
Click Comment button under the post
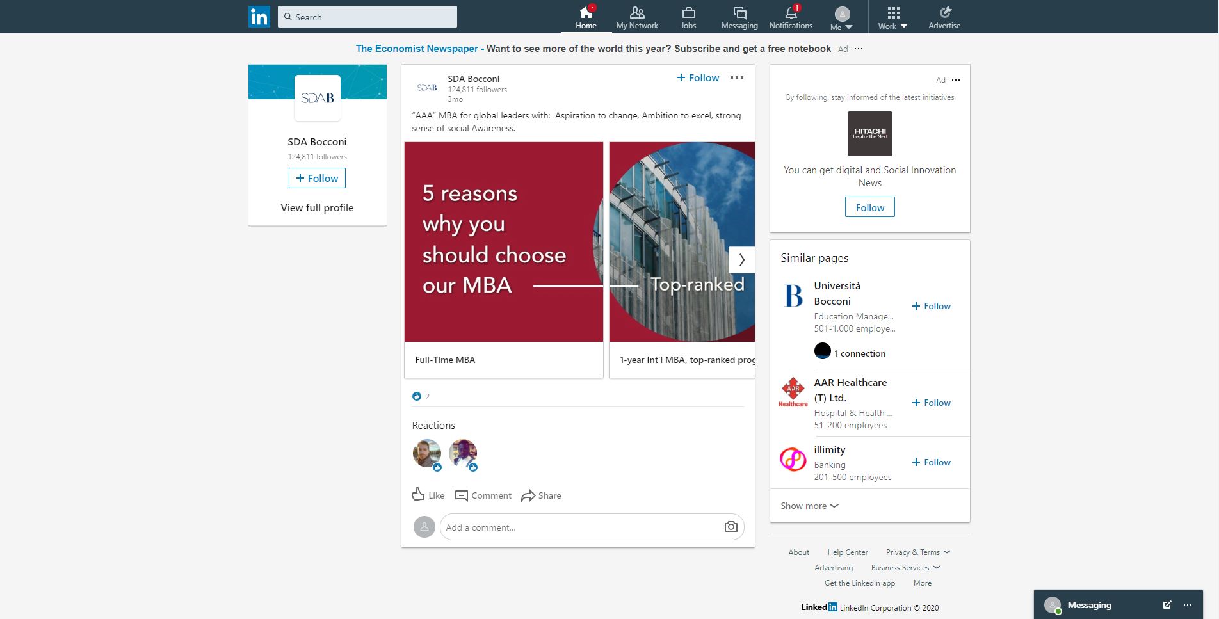(483, 495)
